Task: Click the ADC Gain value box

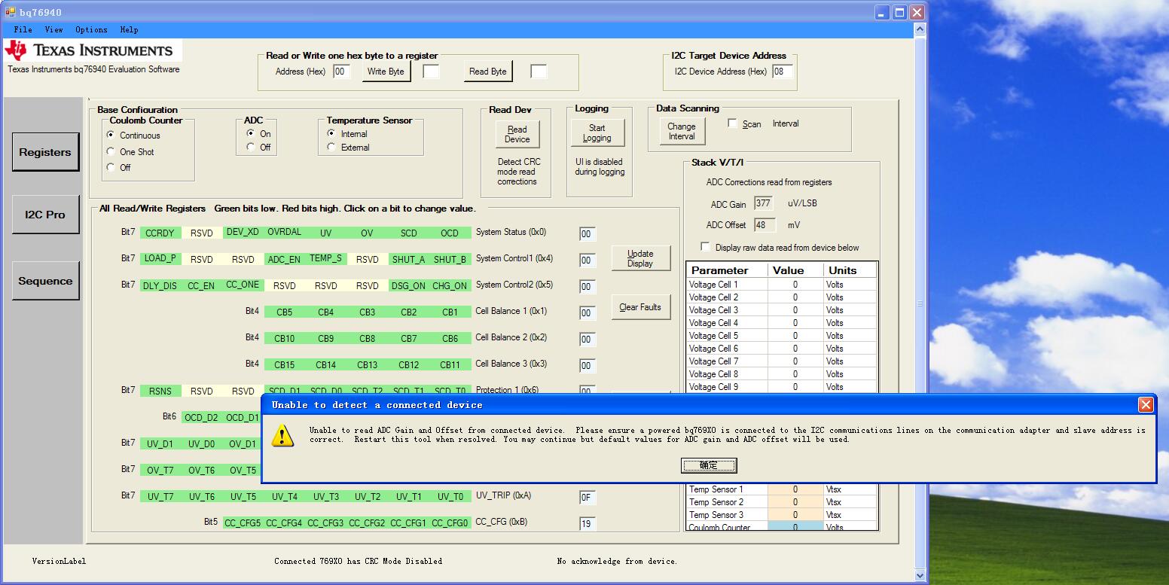Action: point(764,203)
